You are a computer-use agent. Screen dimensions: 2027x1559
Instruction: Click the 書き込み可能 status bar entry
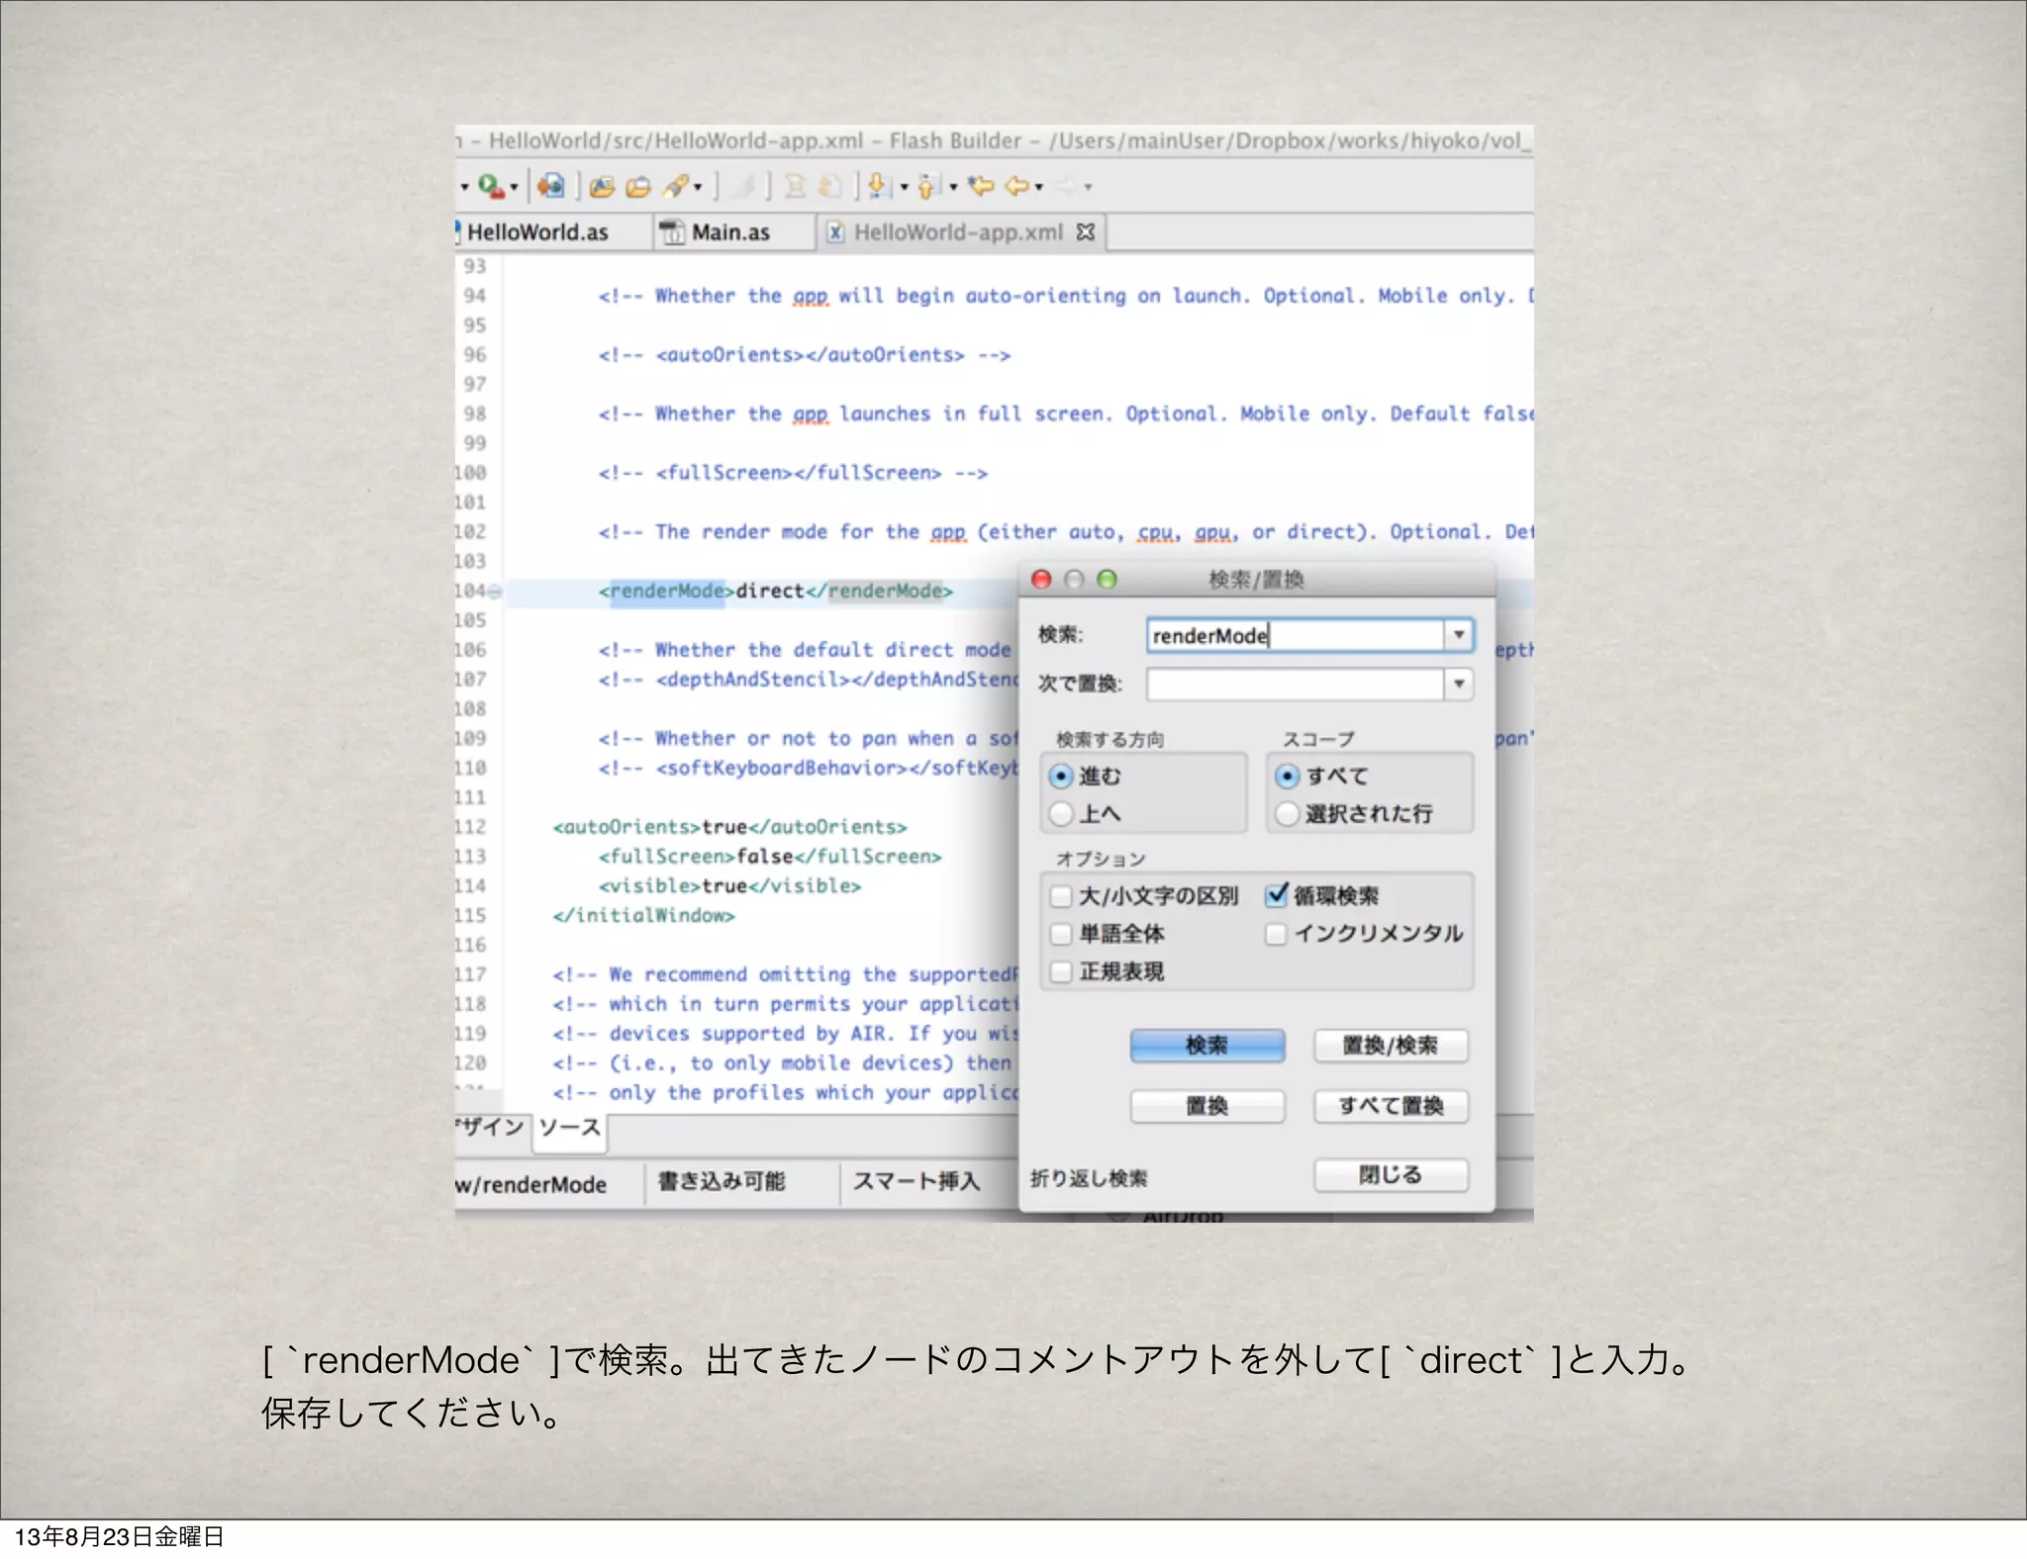click(x=721, y=1181)
